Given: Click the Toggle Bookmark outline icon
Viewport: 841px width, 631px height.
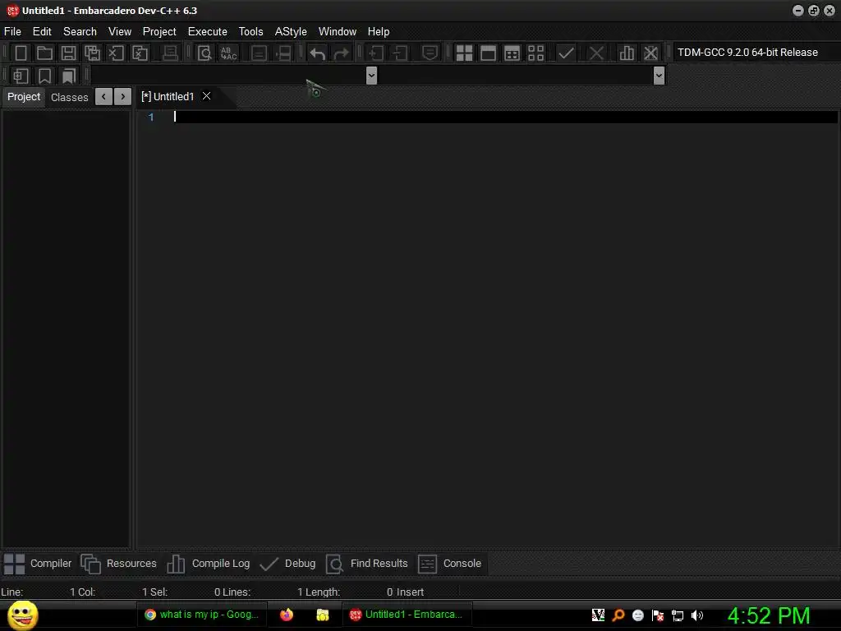Looking at the screenshot, I should [44, 76].
